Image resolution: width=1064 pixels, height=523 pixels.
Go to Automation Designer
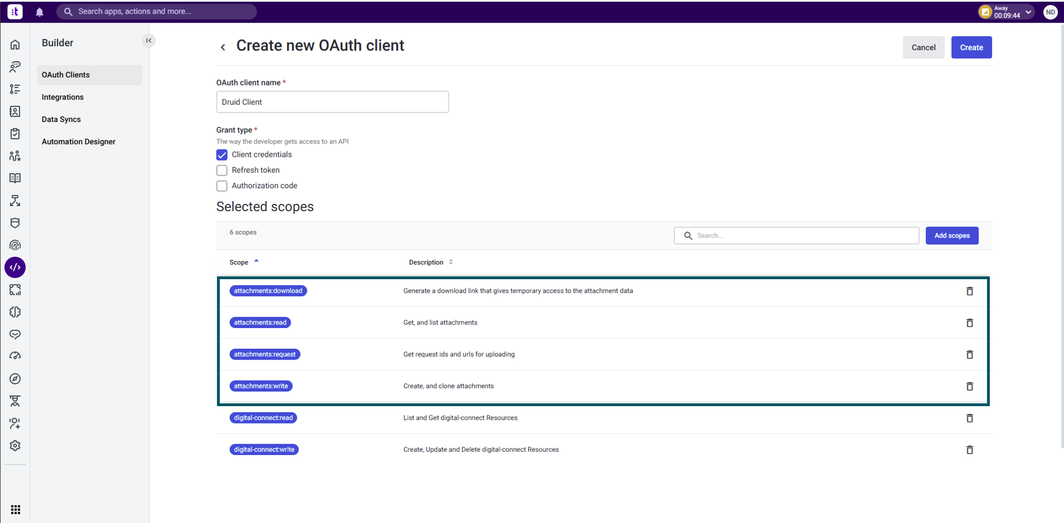[79, 142]
